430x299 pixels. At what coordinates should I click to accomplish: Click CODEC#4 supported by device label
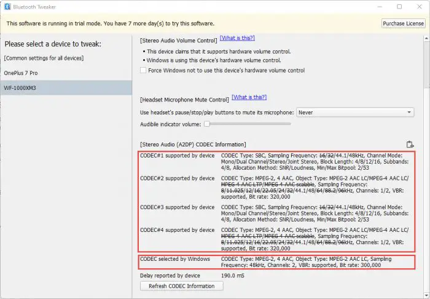tap(178, 230)
